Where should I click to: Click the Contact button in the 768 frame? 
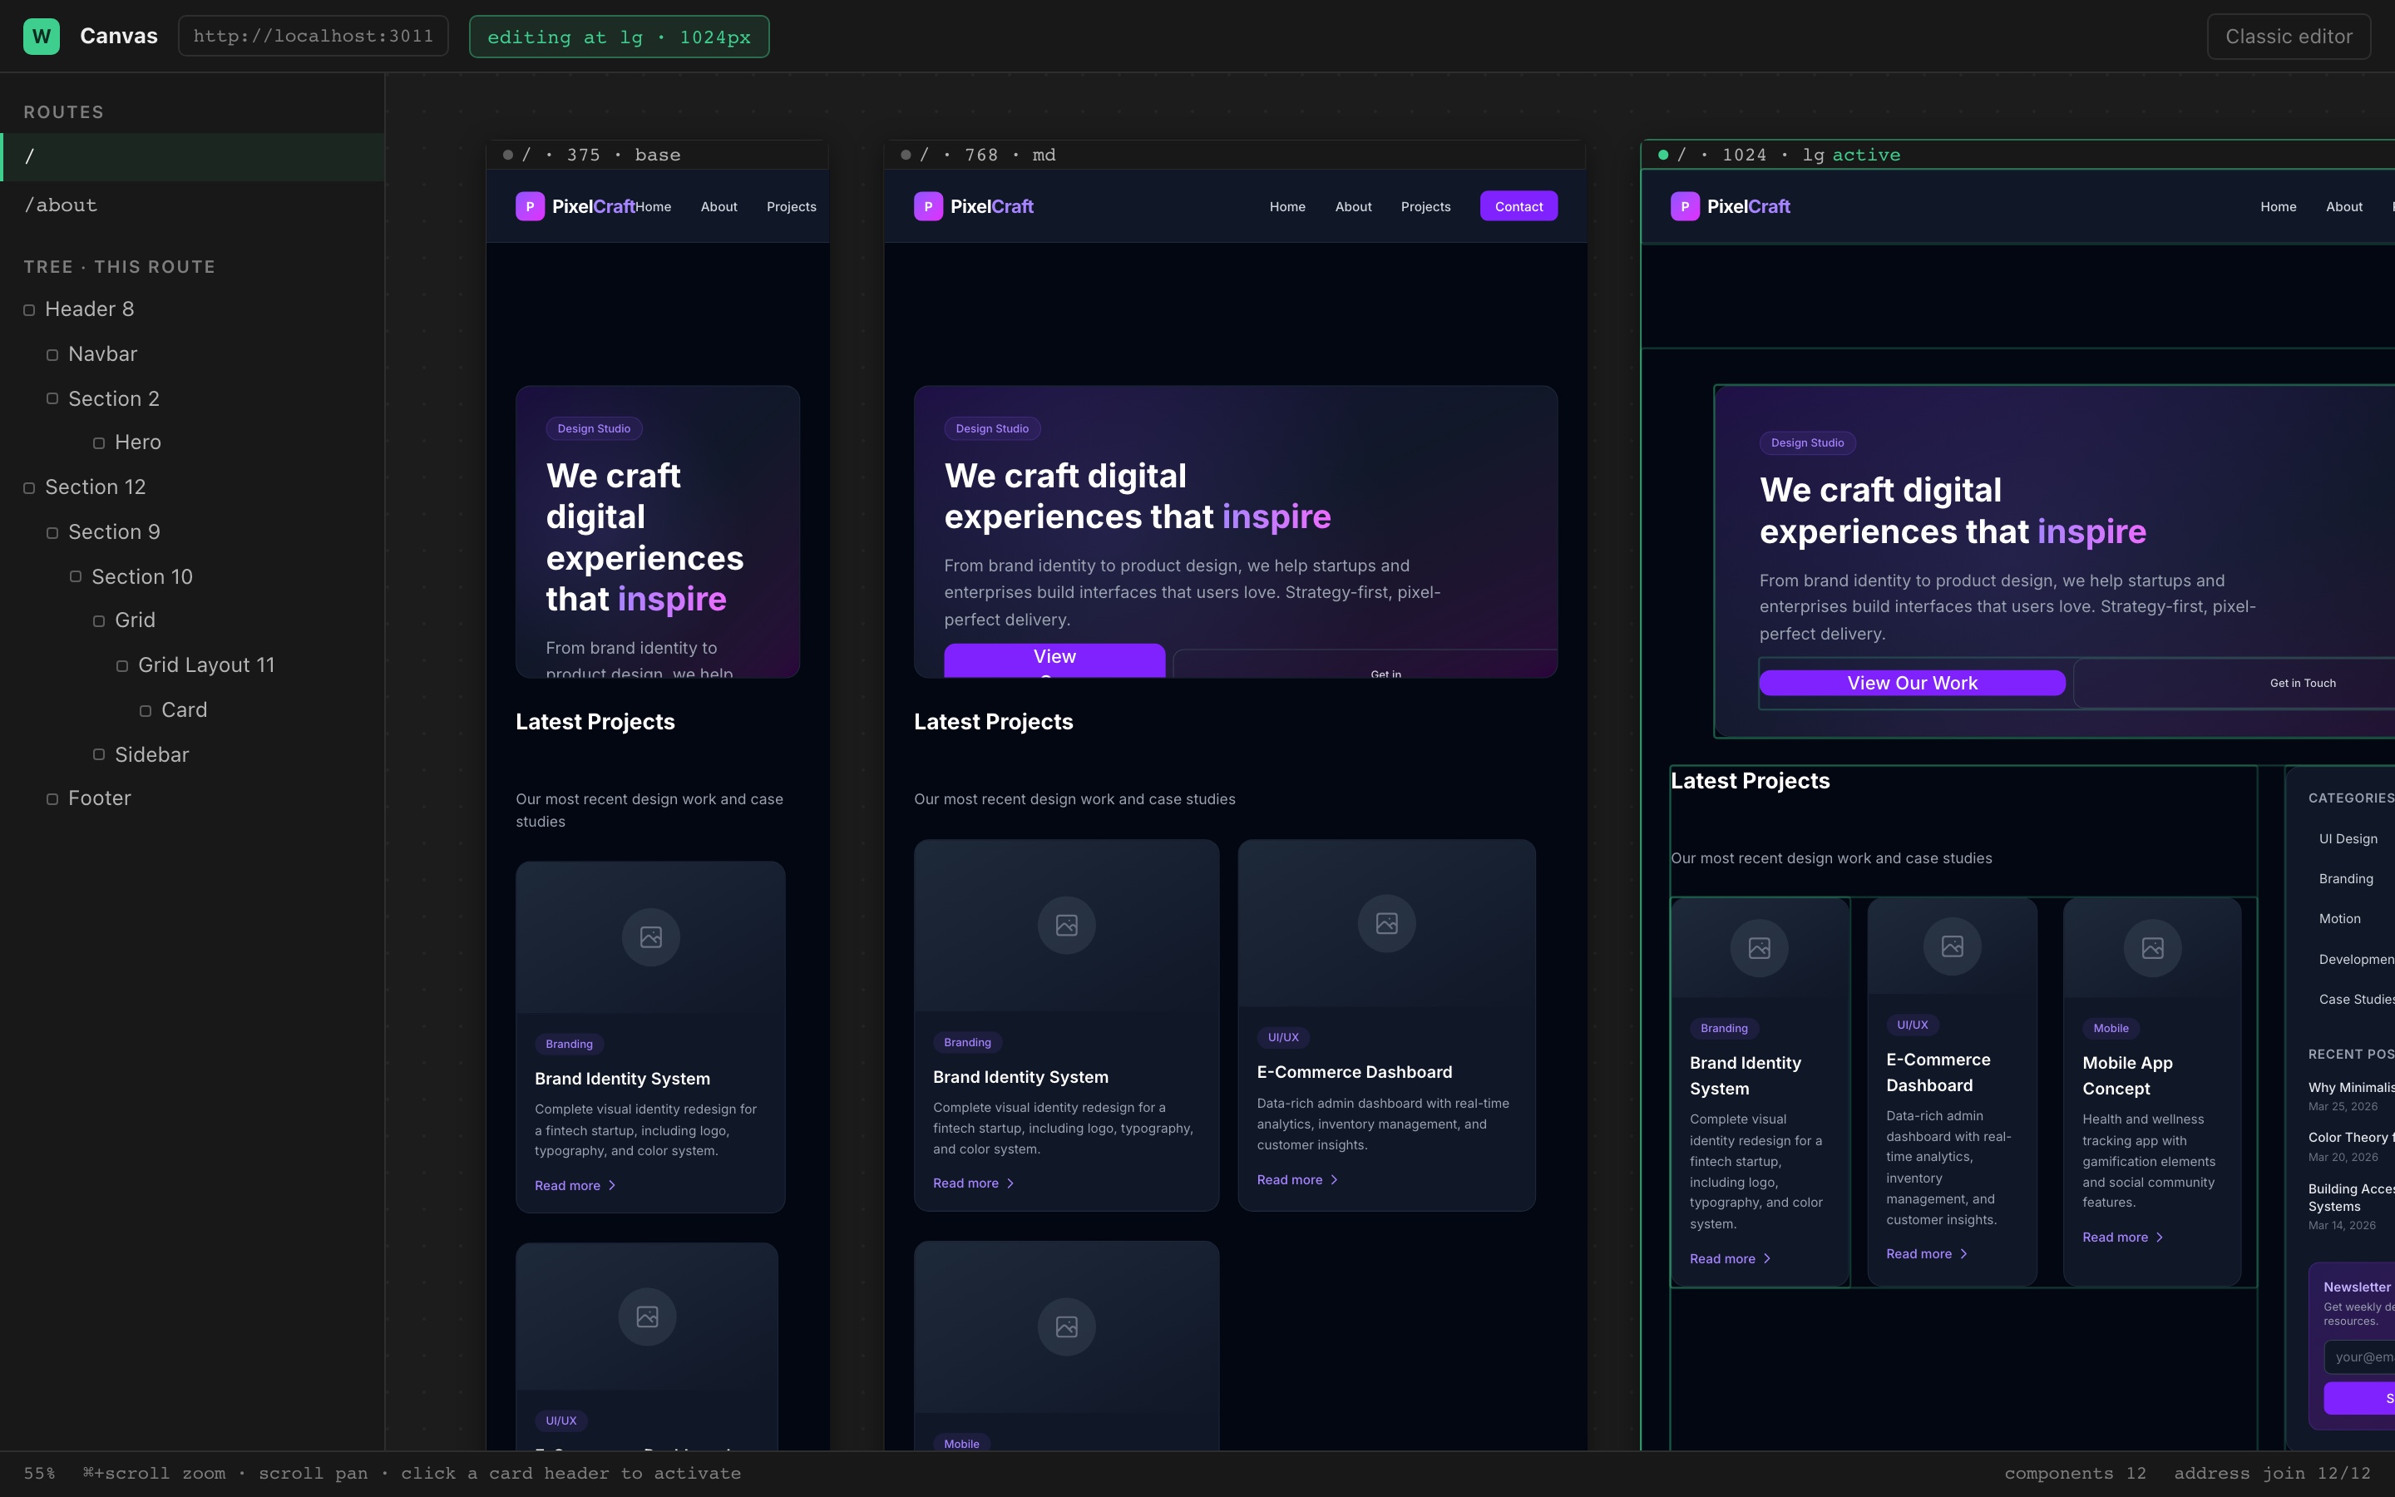[1518, 206]
